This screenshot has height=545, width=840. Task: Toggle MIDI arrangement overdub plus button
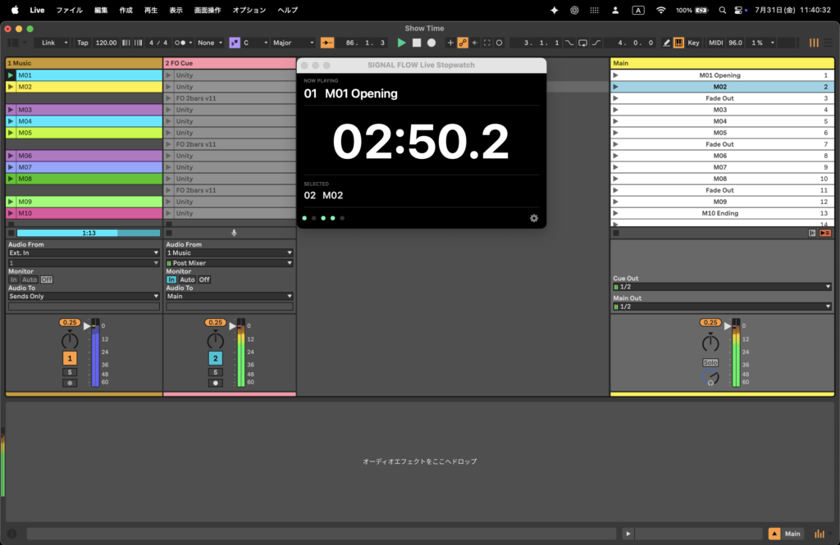(x=450, y=43)
